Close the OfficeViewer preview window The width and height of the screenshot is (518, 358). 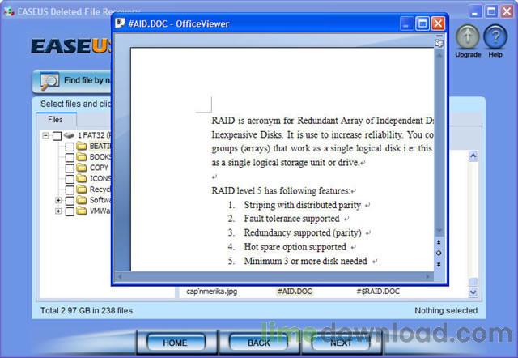438,23
